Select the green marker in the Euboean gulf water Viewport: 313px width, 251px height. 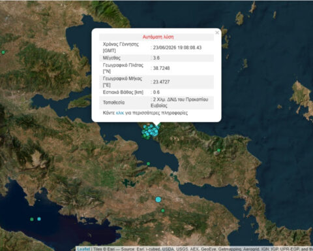click(x=148, y=163)
